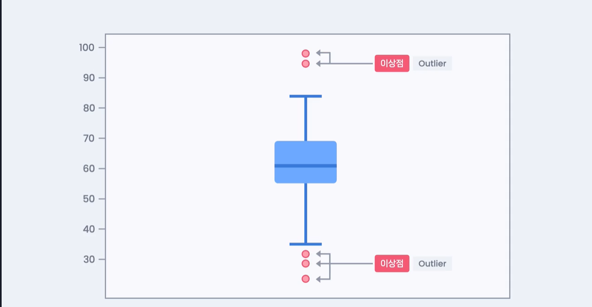This screenshot has width=592, height=307.
Task: Select the 70 value on the y-axis
Action: click(89, 138)
